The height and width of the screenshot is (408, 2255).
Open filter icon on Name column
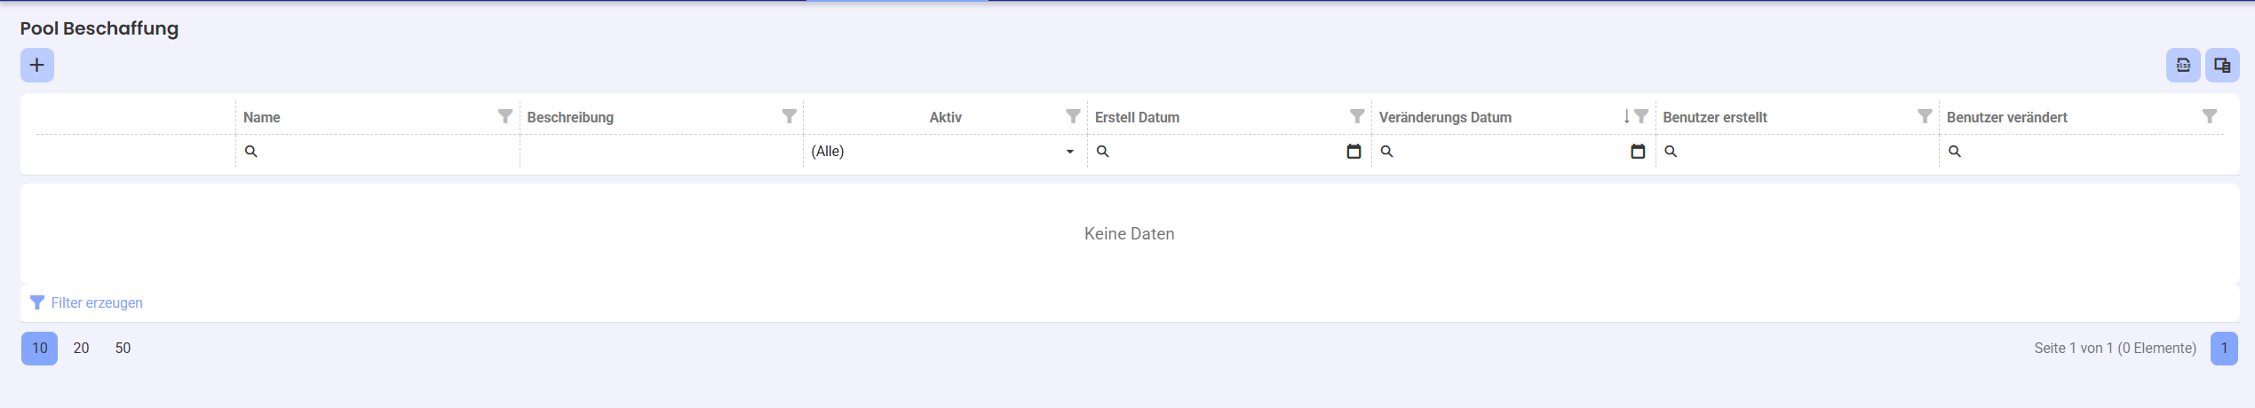[x=504, y=116]
